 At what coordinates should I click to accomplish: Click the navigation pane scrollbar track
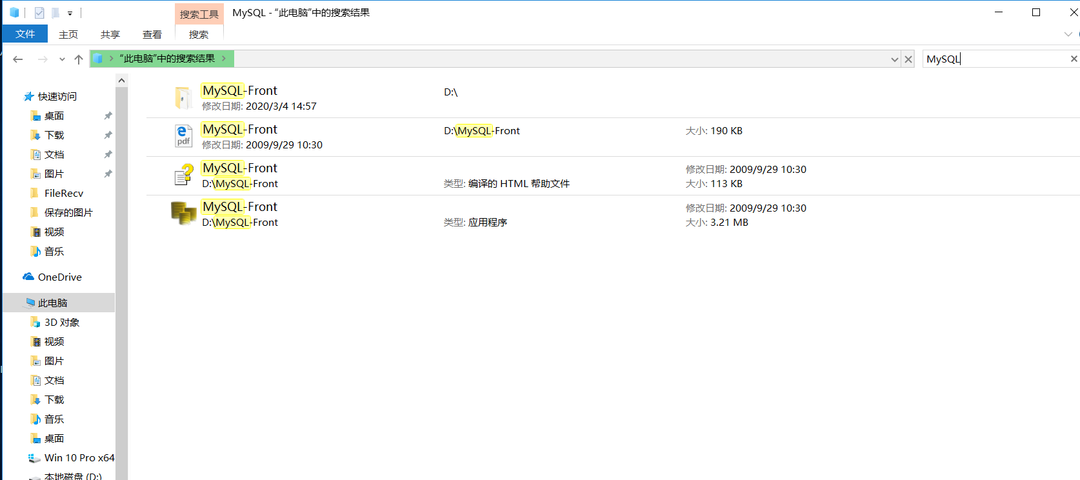[x=121, y=283]
